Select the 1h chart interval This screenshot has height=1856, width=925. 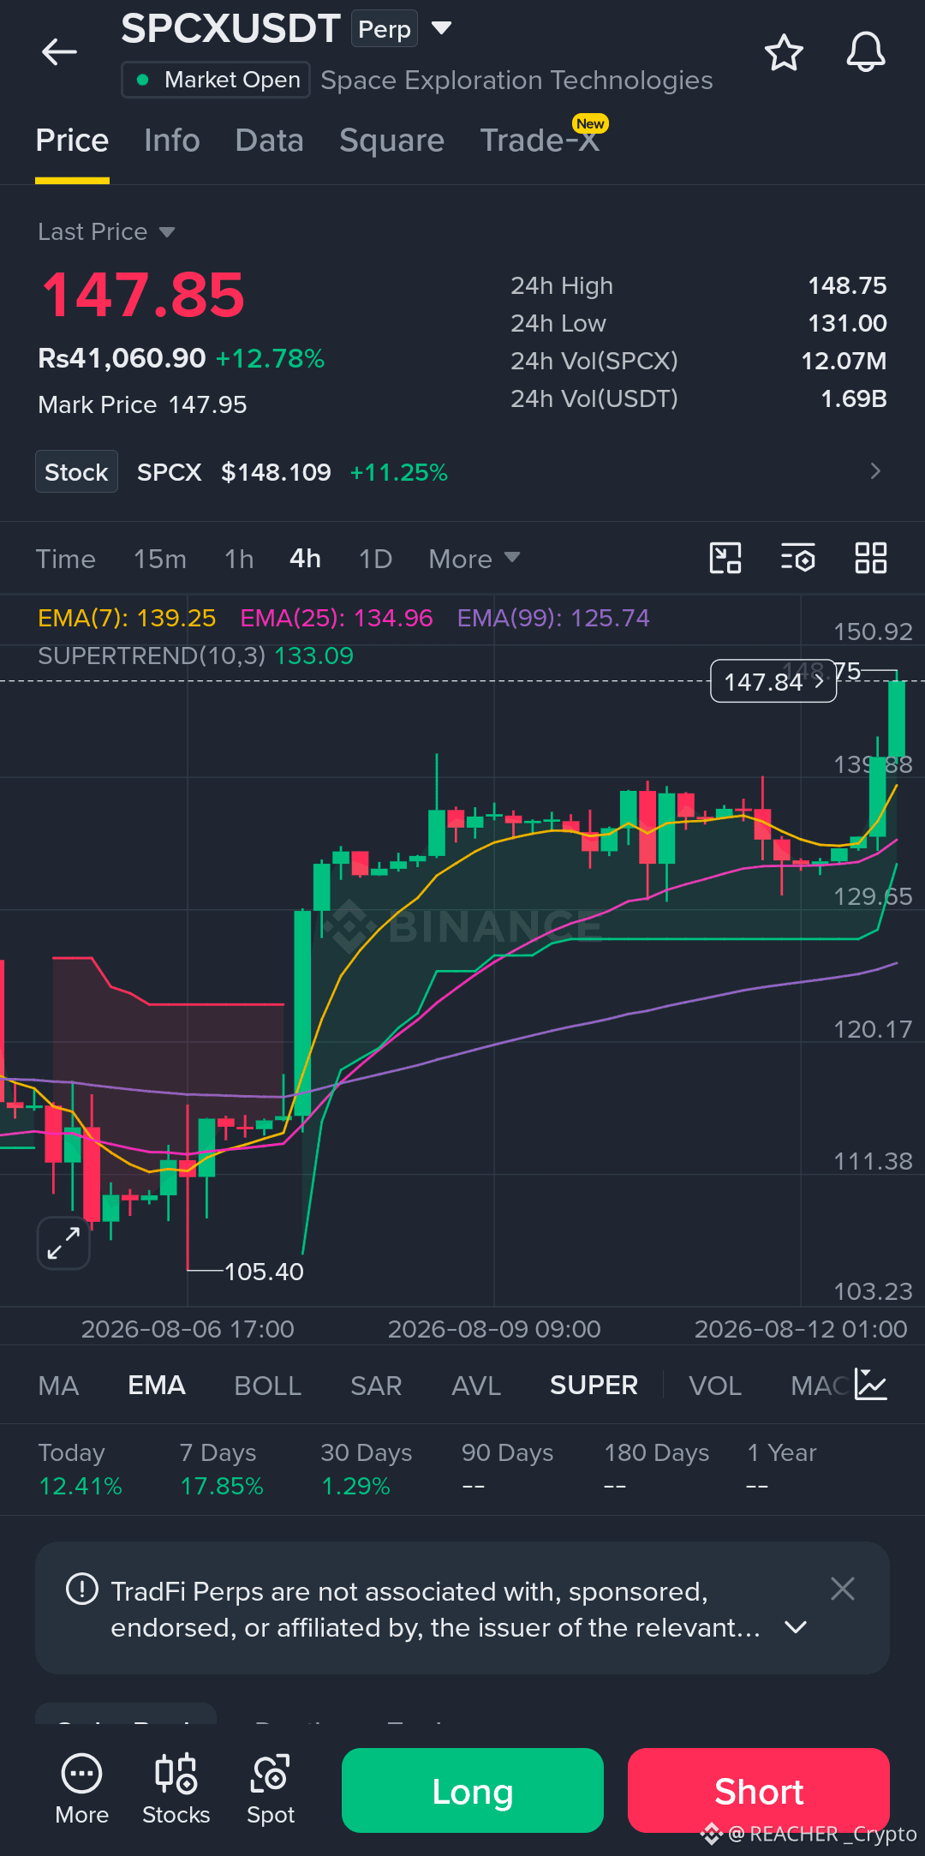point(239,559)
